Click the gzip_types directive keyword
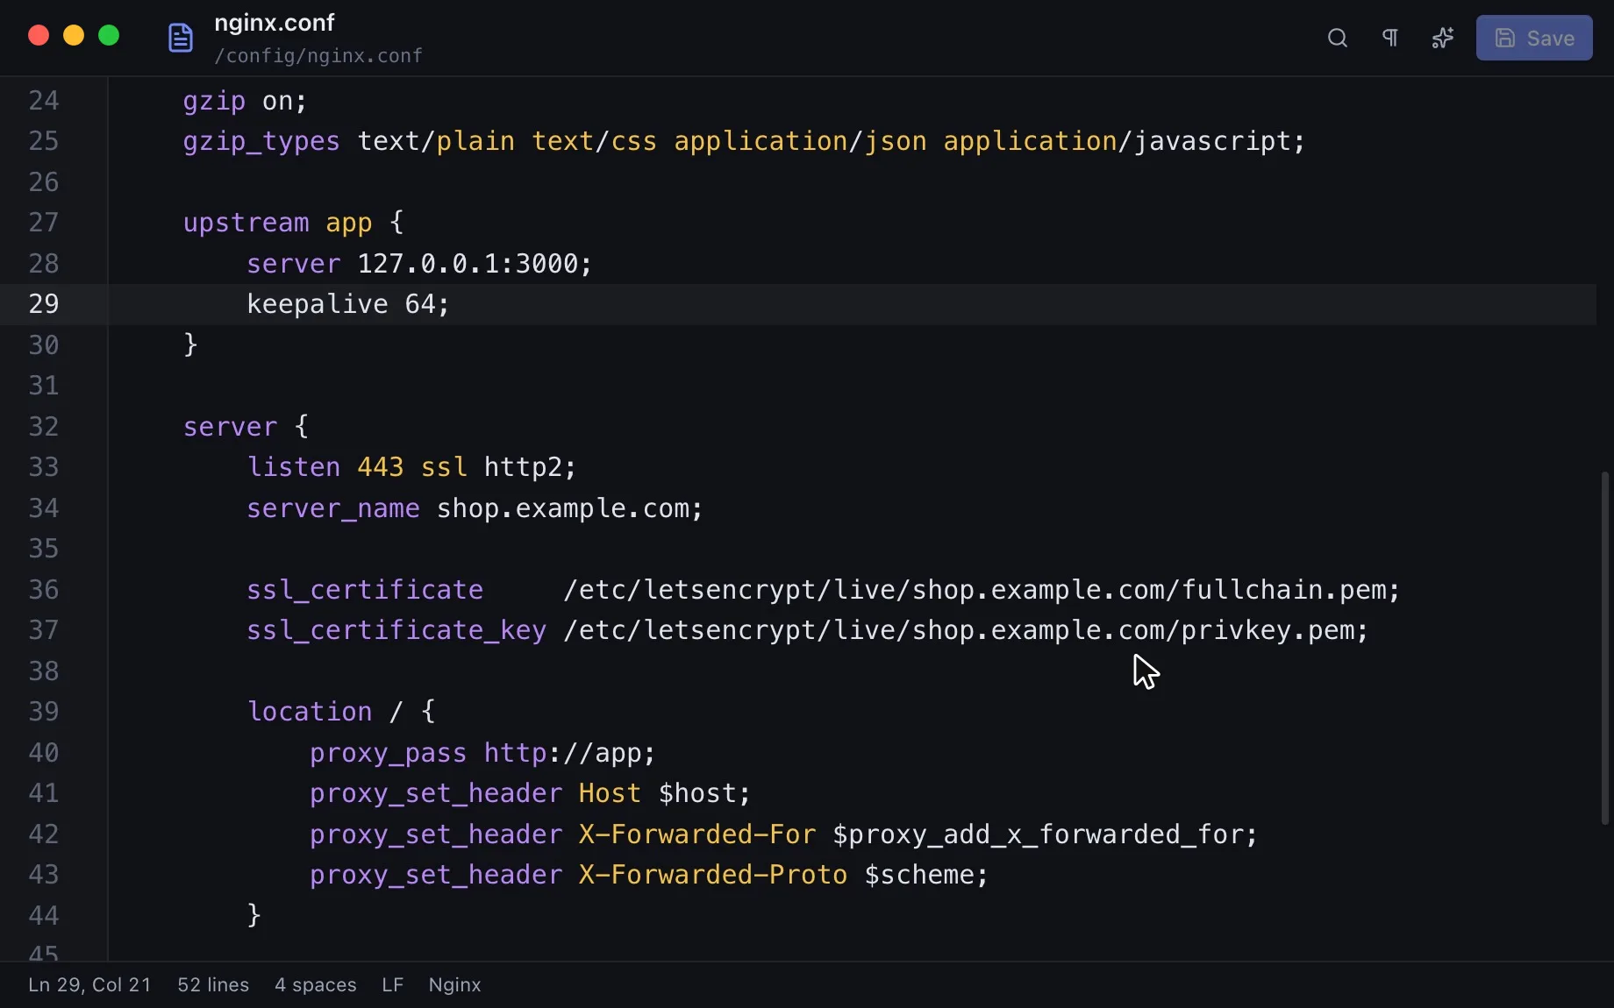This screenshot has height=1008, width=1614. (261, 141)
